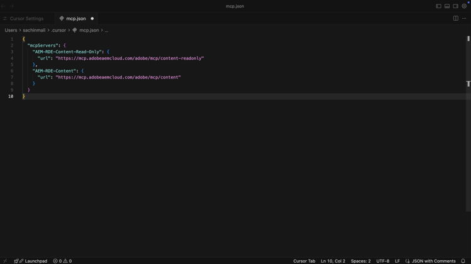This screenshot has height=264, width=471.
Task: Click line number 1 in gutter
Action: tap(12, 40)
